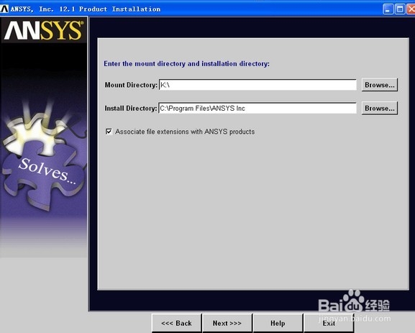Go to the previous step with Back
The width and height of the screenshot is (415, 333).
coord(176,323)
